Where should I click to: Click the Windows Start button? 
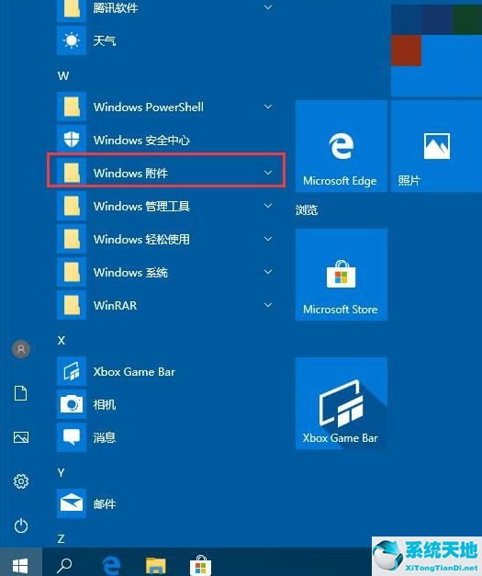(x=20, y=565)
